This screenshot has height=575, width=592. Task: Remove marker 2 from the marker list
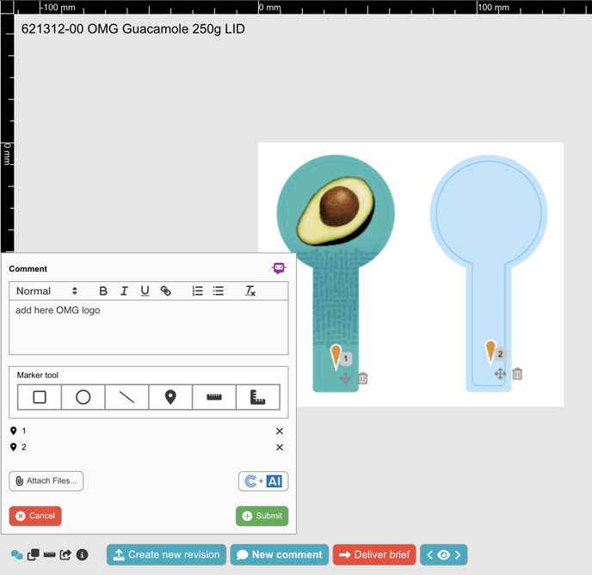[280, 448]
